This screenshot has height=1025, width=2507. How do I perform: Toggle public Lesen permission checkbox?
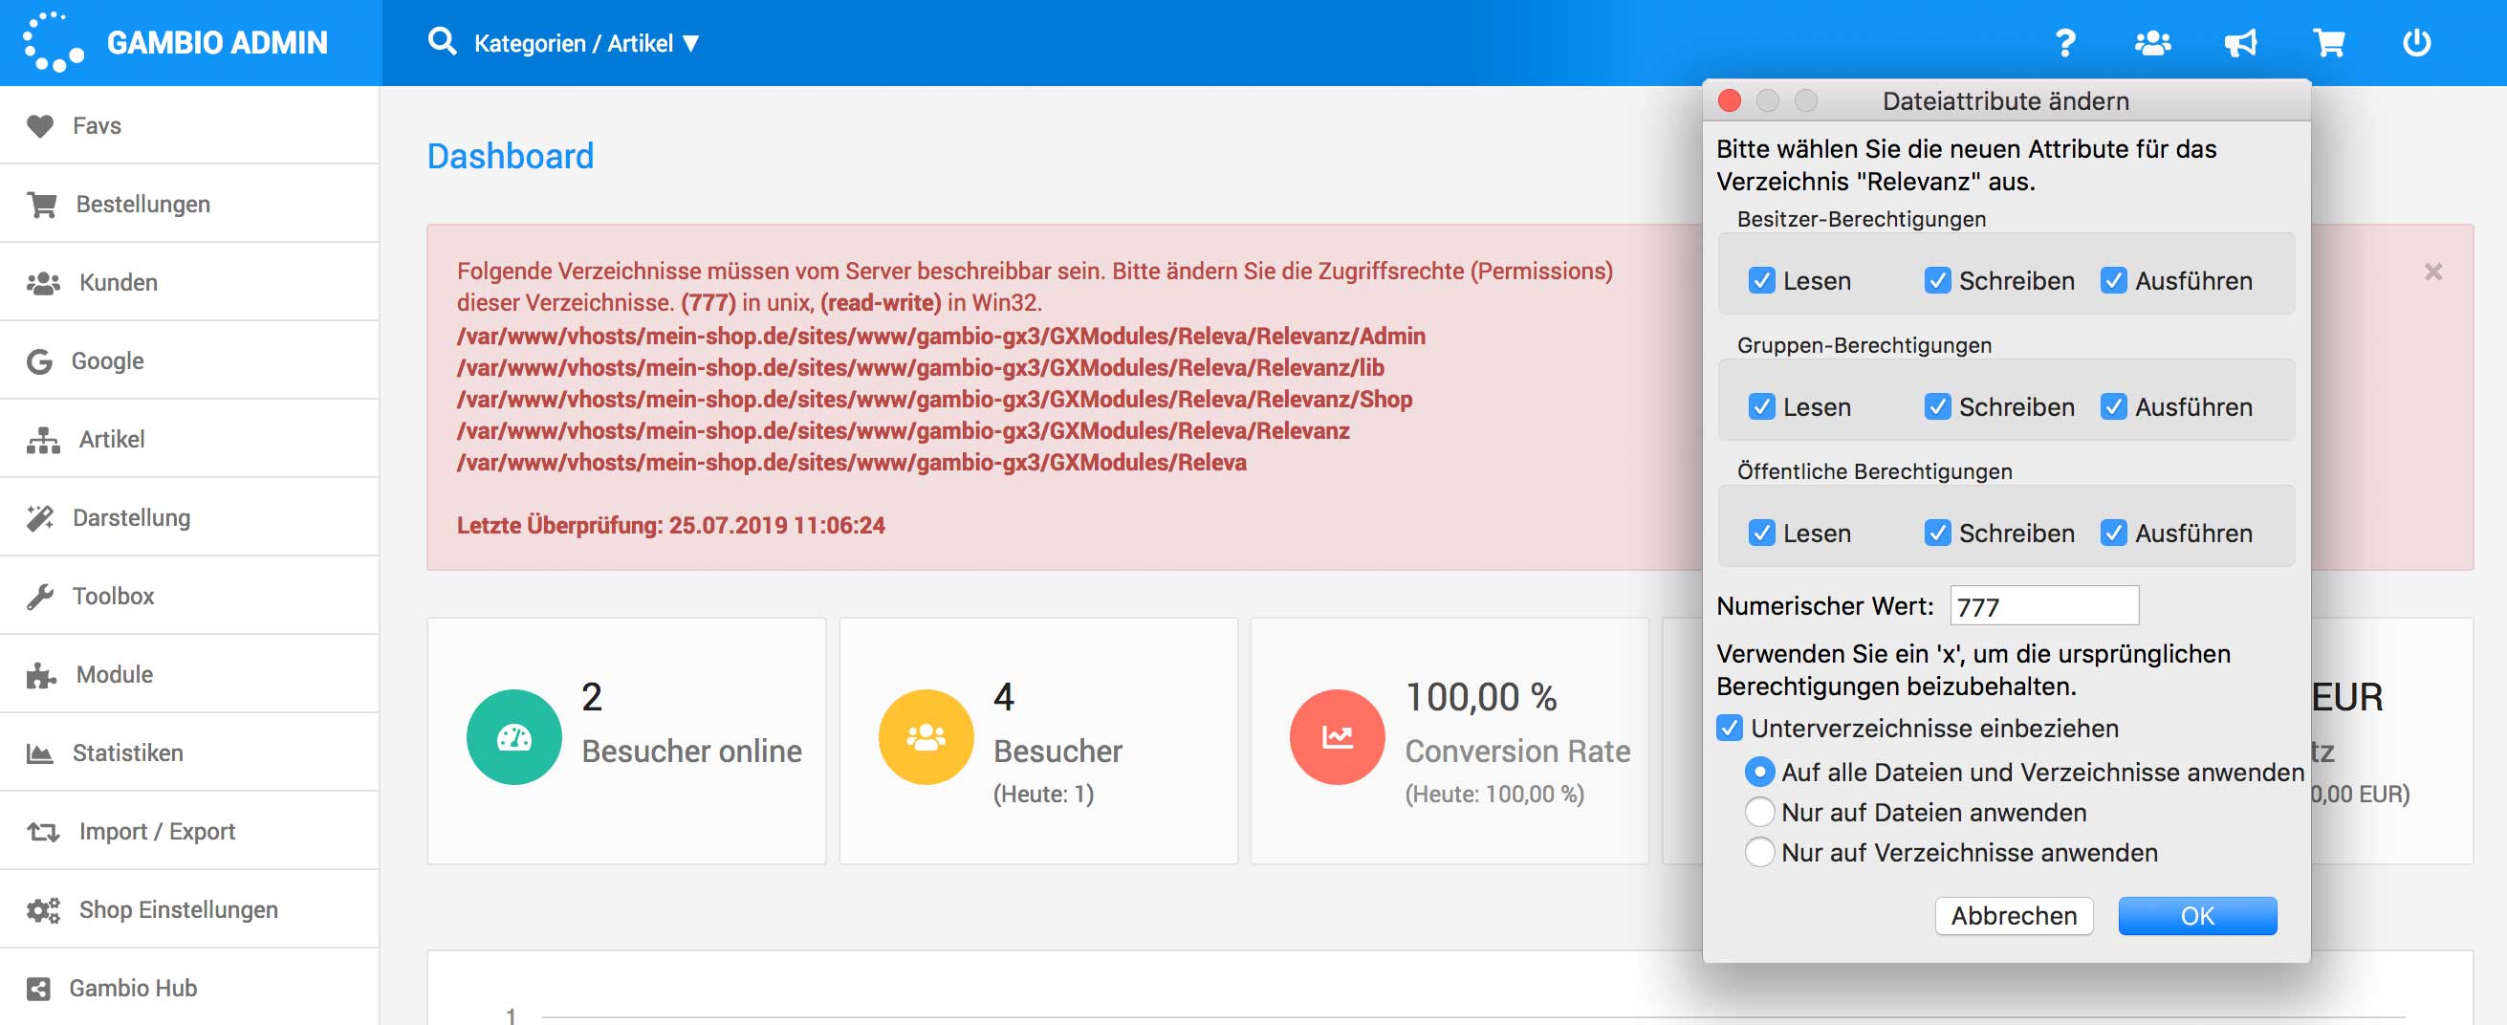coord(1761,534)
